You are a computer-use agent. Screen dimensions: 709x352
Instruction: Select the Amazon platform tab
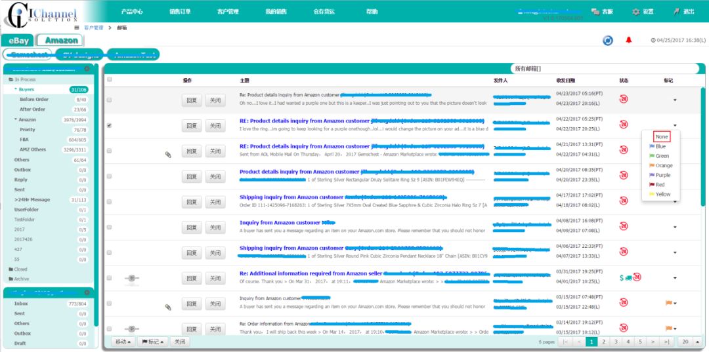(60, 40)
